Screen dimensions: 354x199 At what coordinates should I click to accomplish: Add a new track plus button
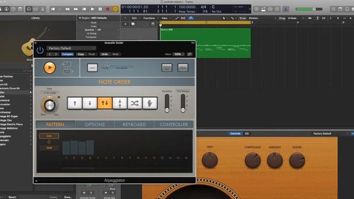pyautogui.click(x=126, y=24)
